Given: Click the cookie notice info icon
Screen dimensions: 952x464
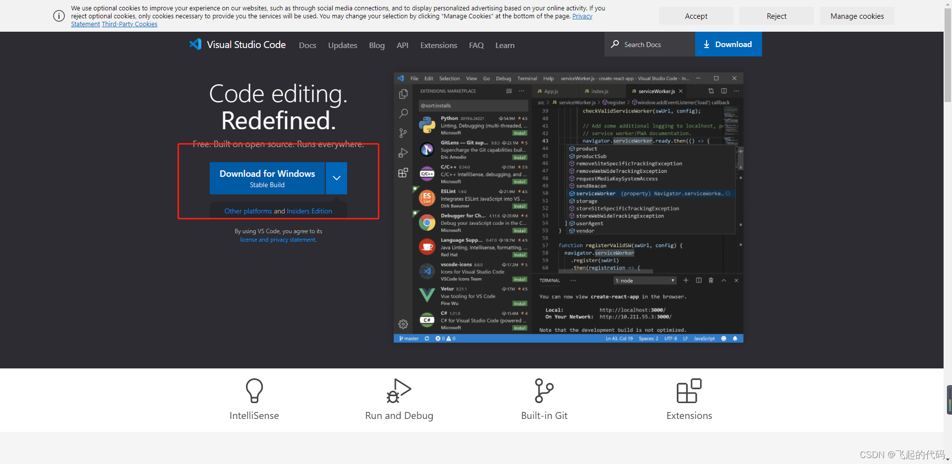Looking at the screenshot, I should pyautogui.click(x=59, y=16).
